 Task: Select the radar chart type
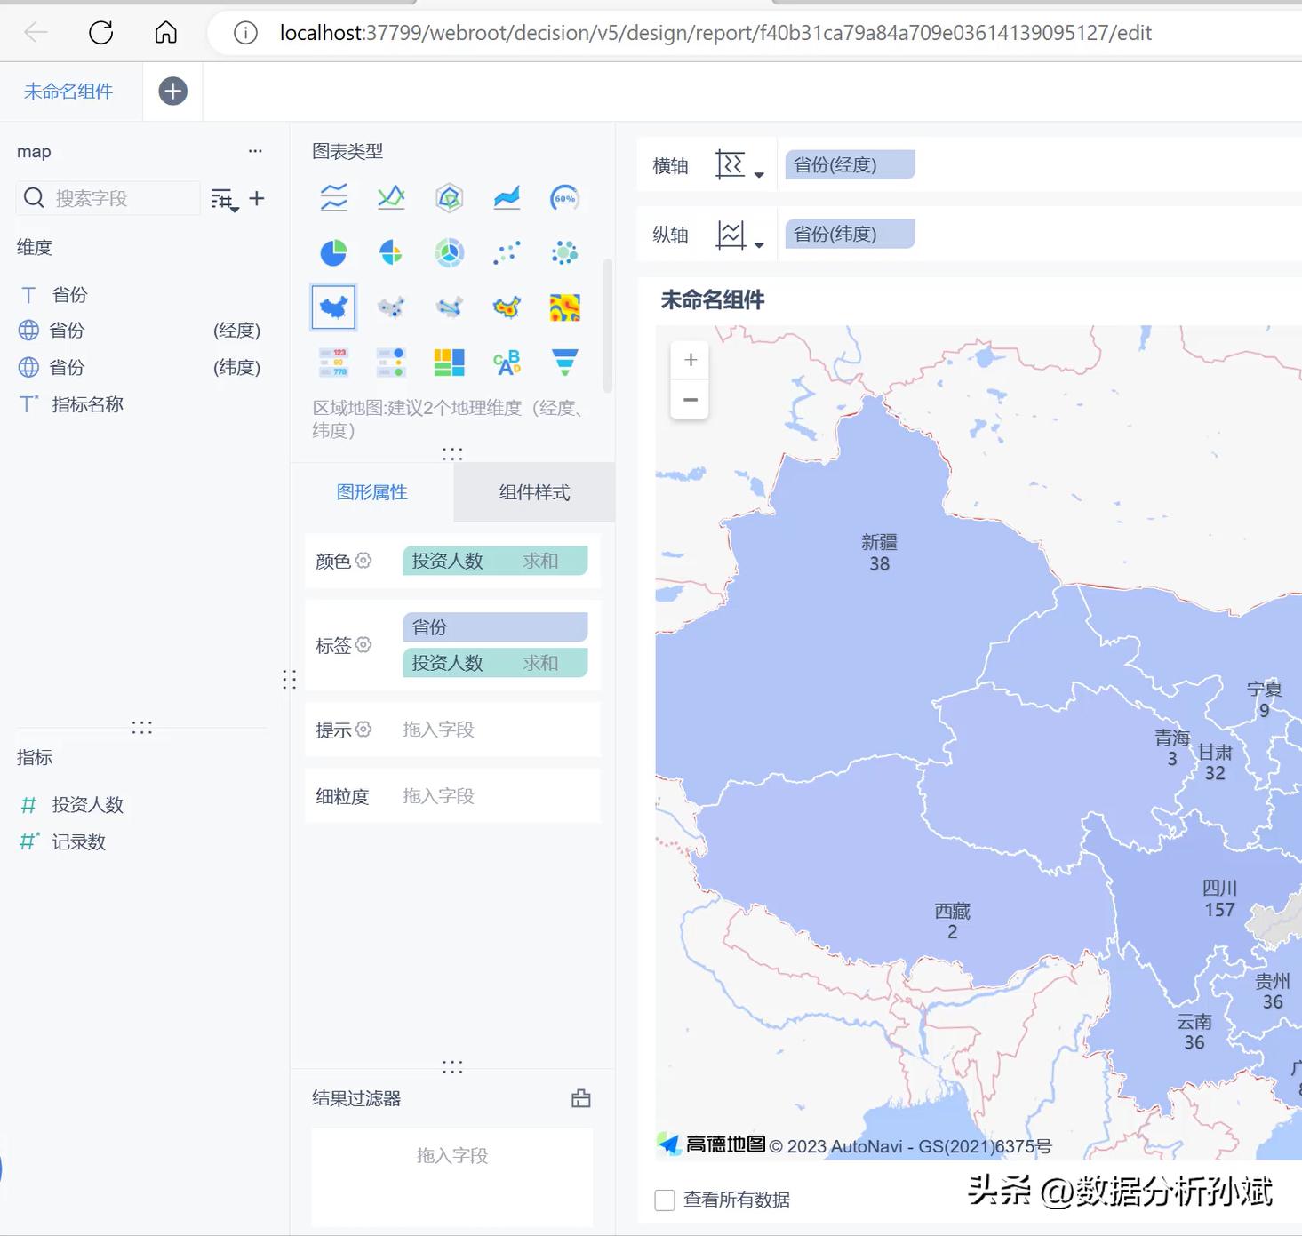click(450, 197)
